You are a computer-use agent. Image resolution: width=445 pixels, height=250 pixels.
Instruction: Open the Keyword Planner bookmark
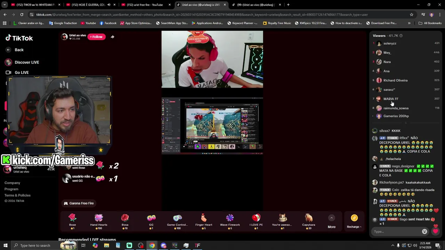tap(242, 23)
